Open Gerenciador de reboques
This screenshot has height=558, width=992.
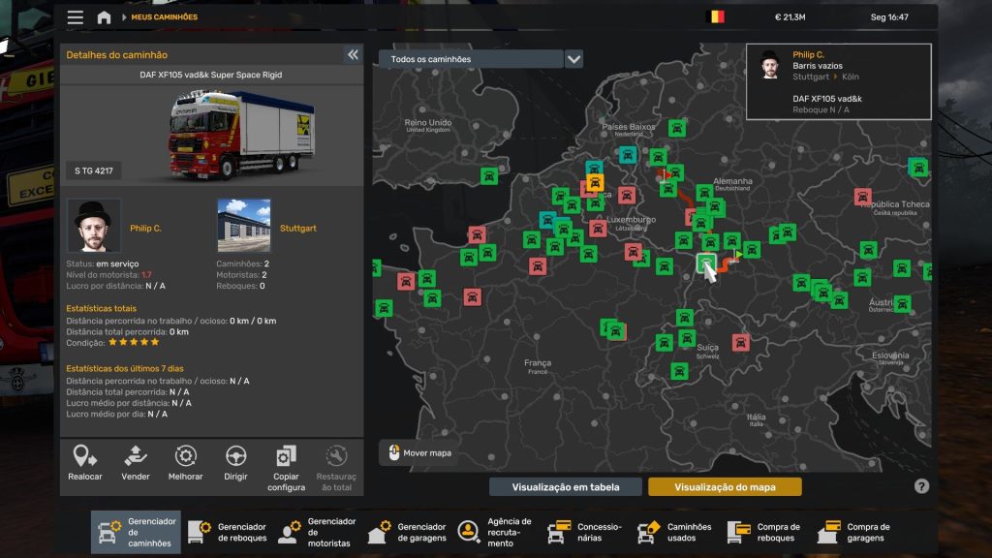click(x=228, y=532)
